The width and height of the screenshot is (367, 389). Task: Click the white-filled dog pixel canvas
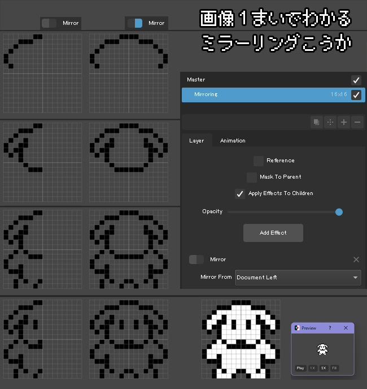click(x=241, y=339)
